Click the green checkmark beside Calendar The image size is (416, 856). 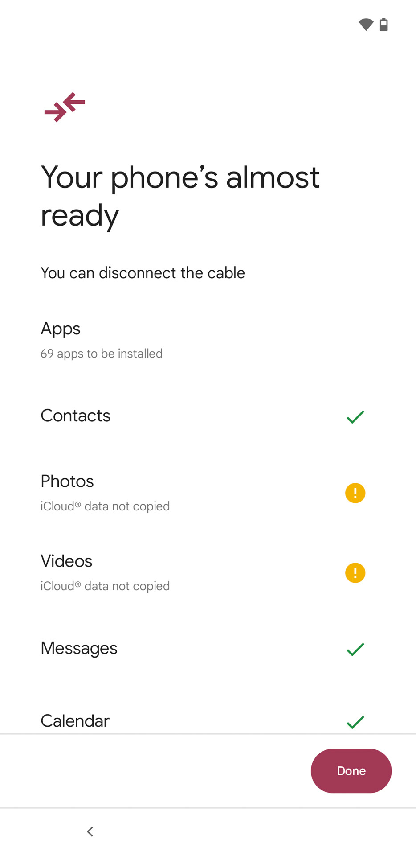(x=355, y=722)
